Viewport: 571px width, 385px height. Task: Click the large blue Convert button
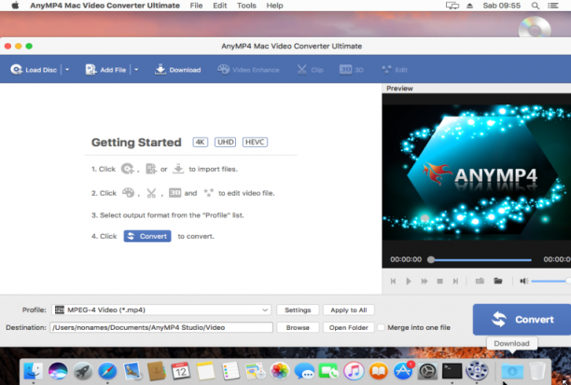[522, 320]
